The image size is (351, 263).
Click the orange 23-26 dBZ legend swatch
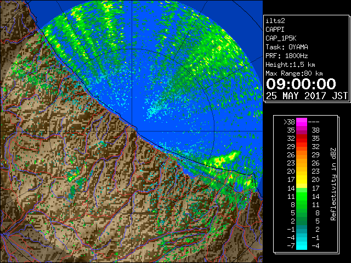[302, 163]
